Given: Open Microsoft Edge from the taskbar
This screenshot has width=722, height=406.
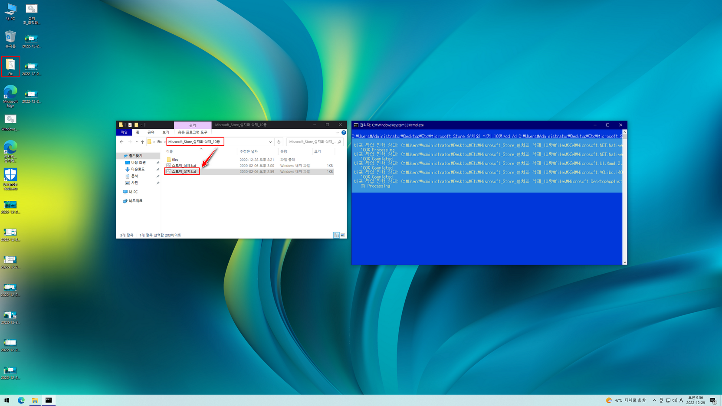Looking at the screenshot, I should [x=21, y=400].
